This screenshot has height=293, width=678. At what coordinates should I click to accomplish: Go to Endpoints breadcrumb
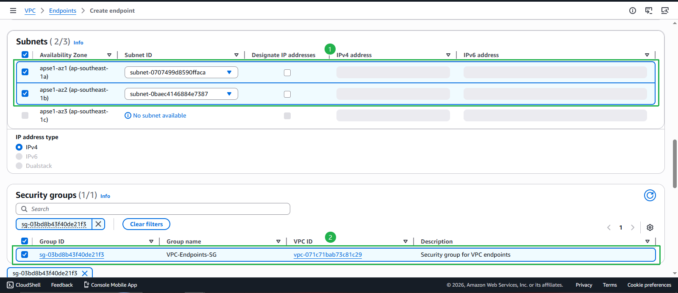[63, 11]
